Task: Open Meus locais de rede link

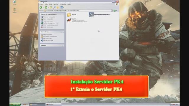Action: point(48,41)
